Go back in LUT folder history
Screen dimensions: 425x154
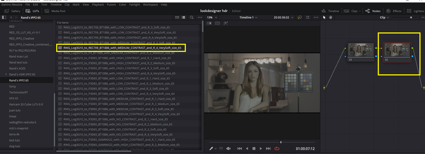[11, 17]
